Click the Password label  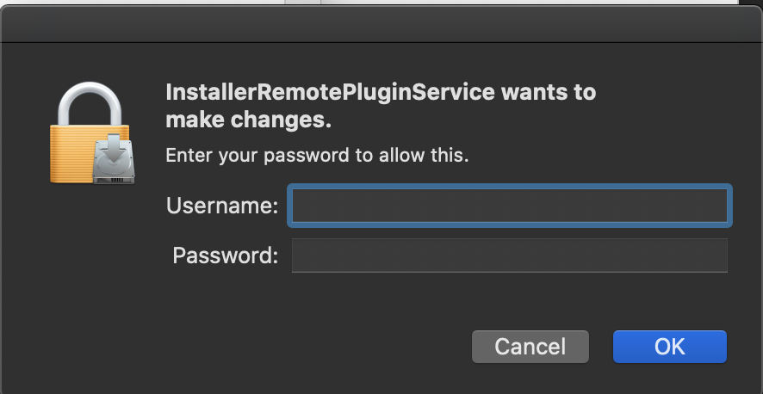(x=225, y=255)
